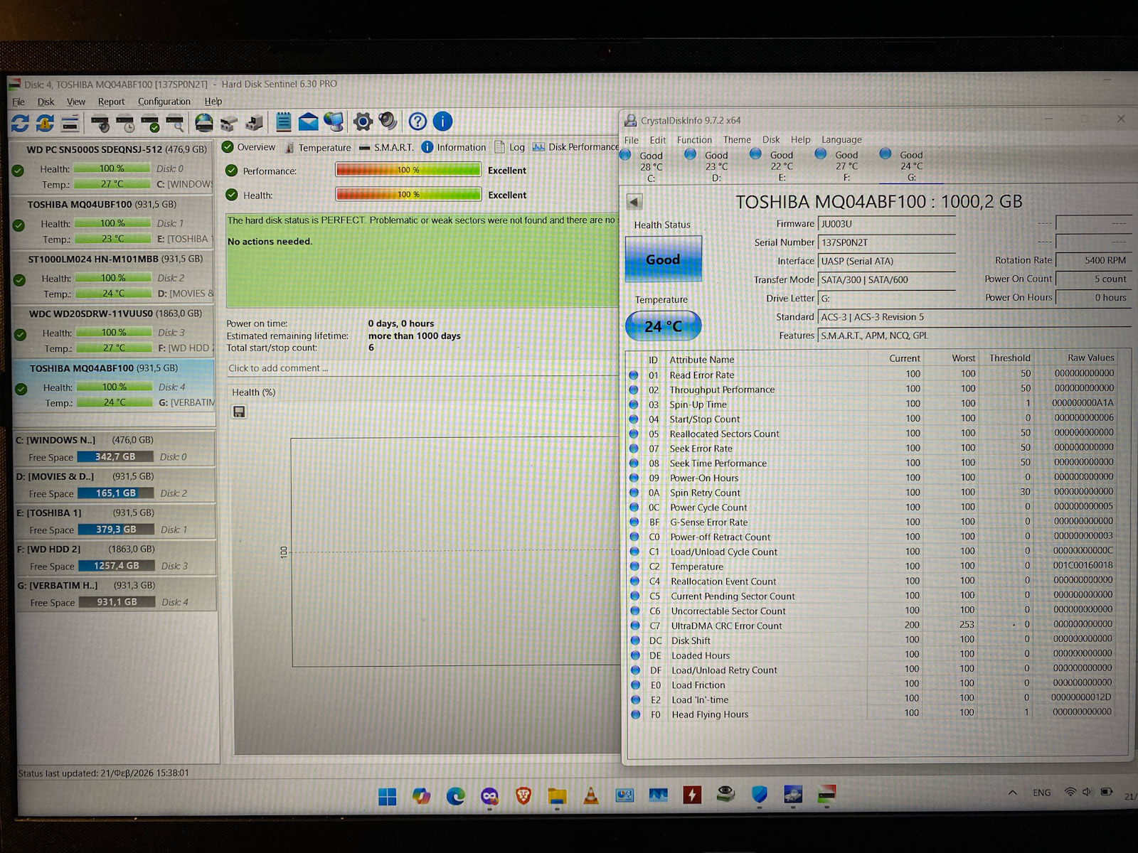This screenshot has width=1138, height=853.
Task: Launch VLC from the taskbar
Action: (x=590, y=795)
